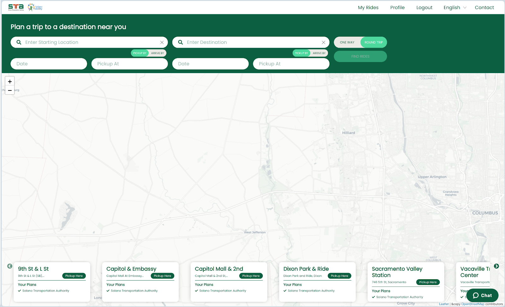Toggle Arrive By for the return trip
Image resolution: width=505 pixels, height=307 pixels.
tap(319, 53)
